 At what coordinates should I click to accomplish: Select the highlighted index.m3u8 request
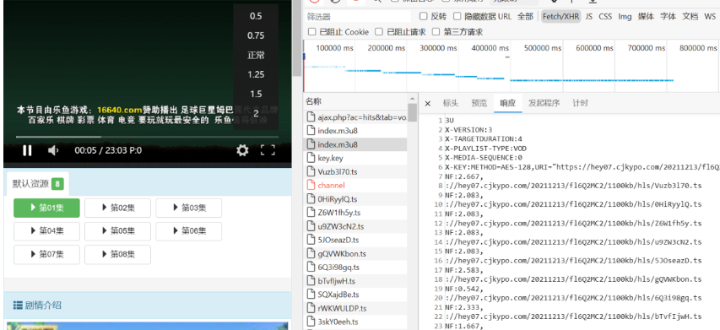coord(355,144)
